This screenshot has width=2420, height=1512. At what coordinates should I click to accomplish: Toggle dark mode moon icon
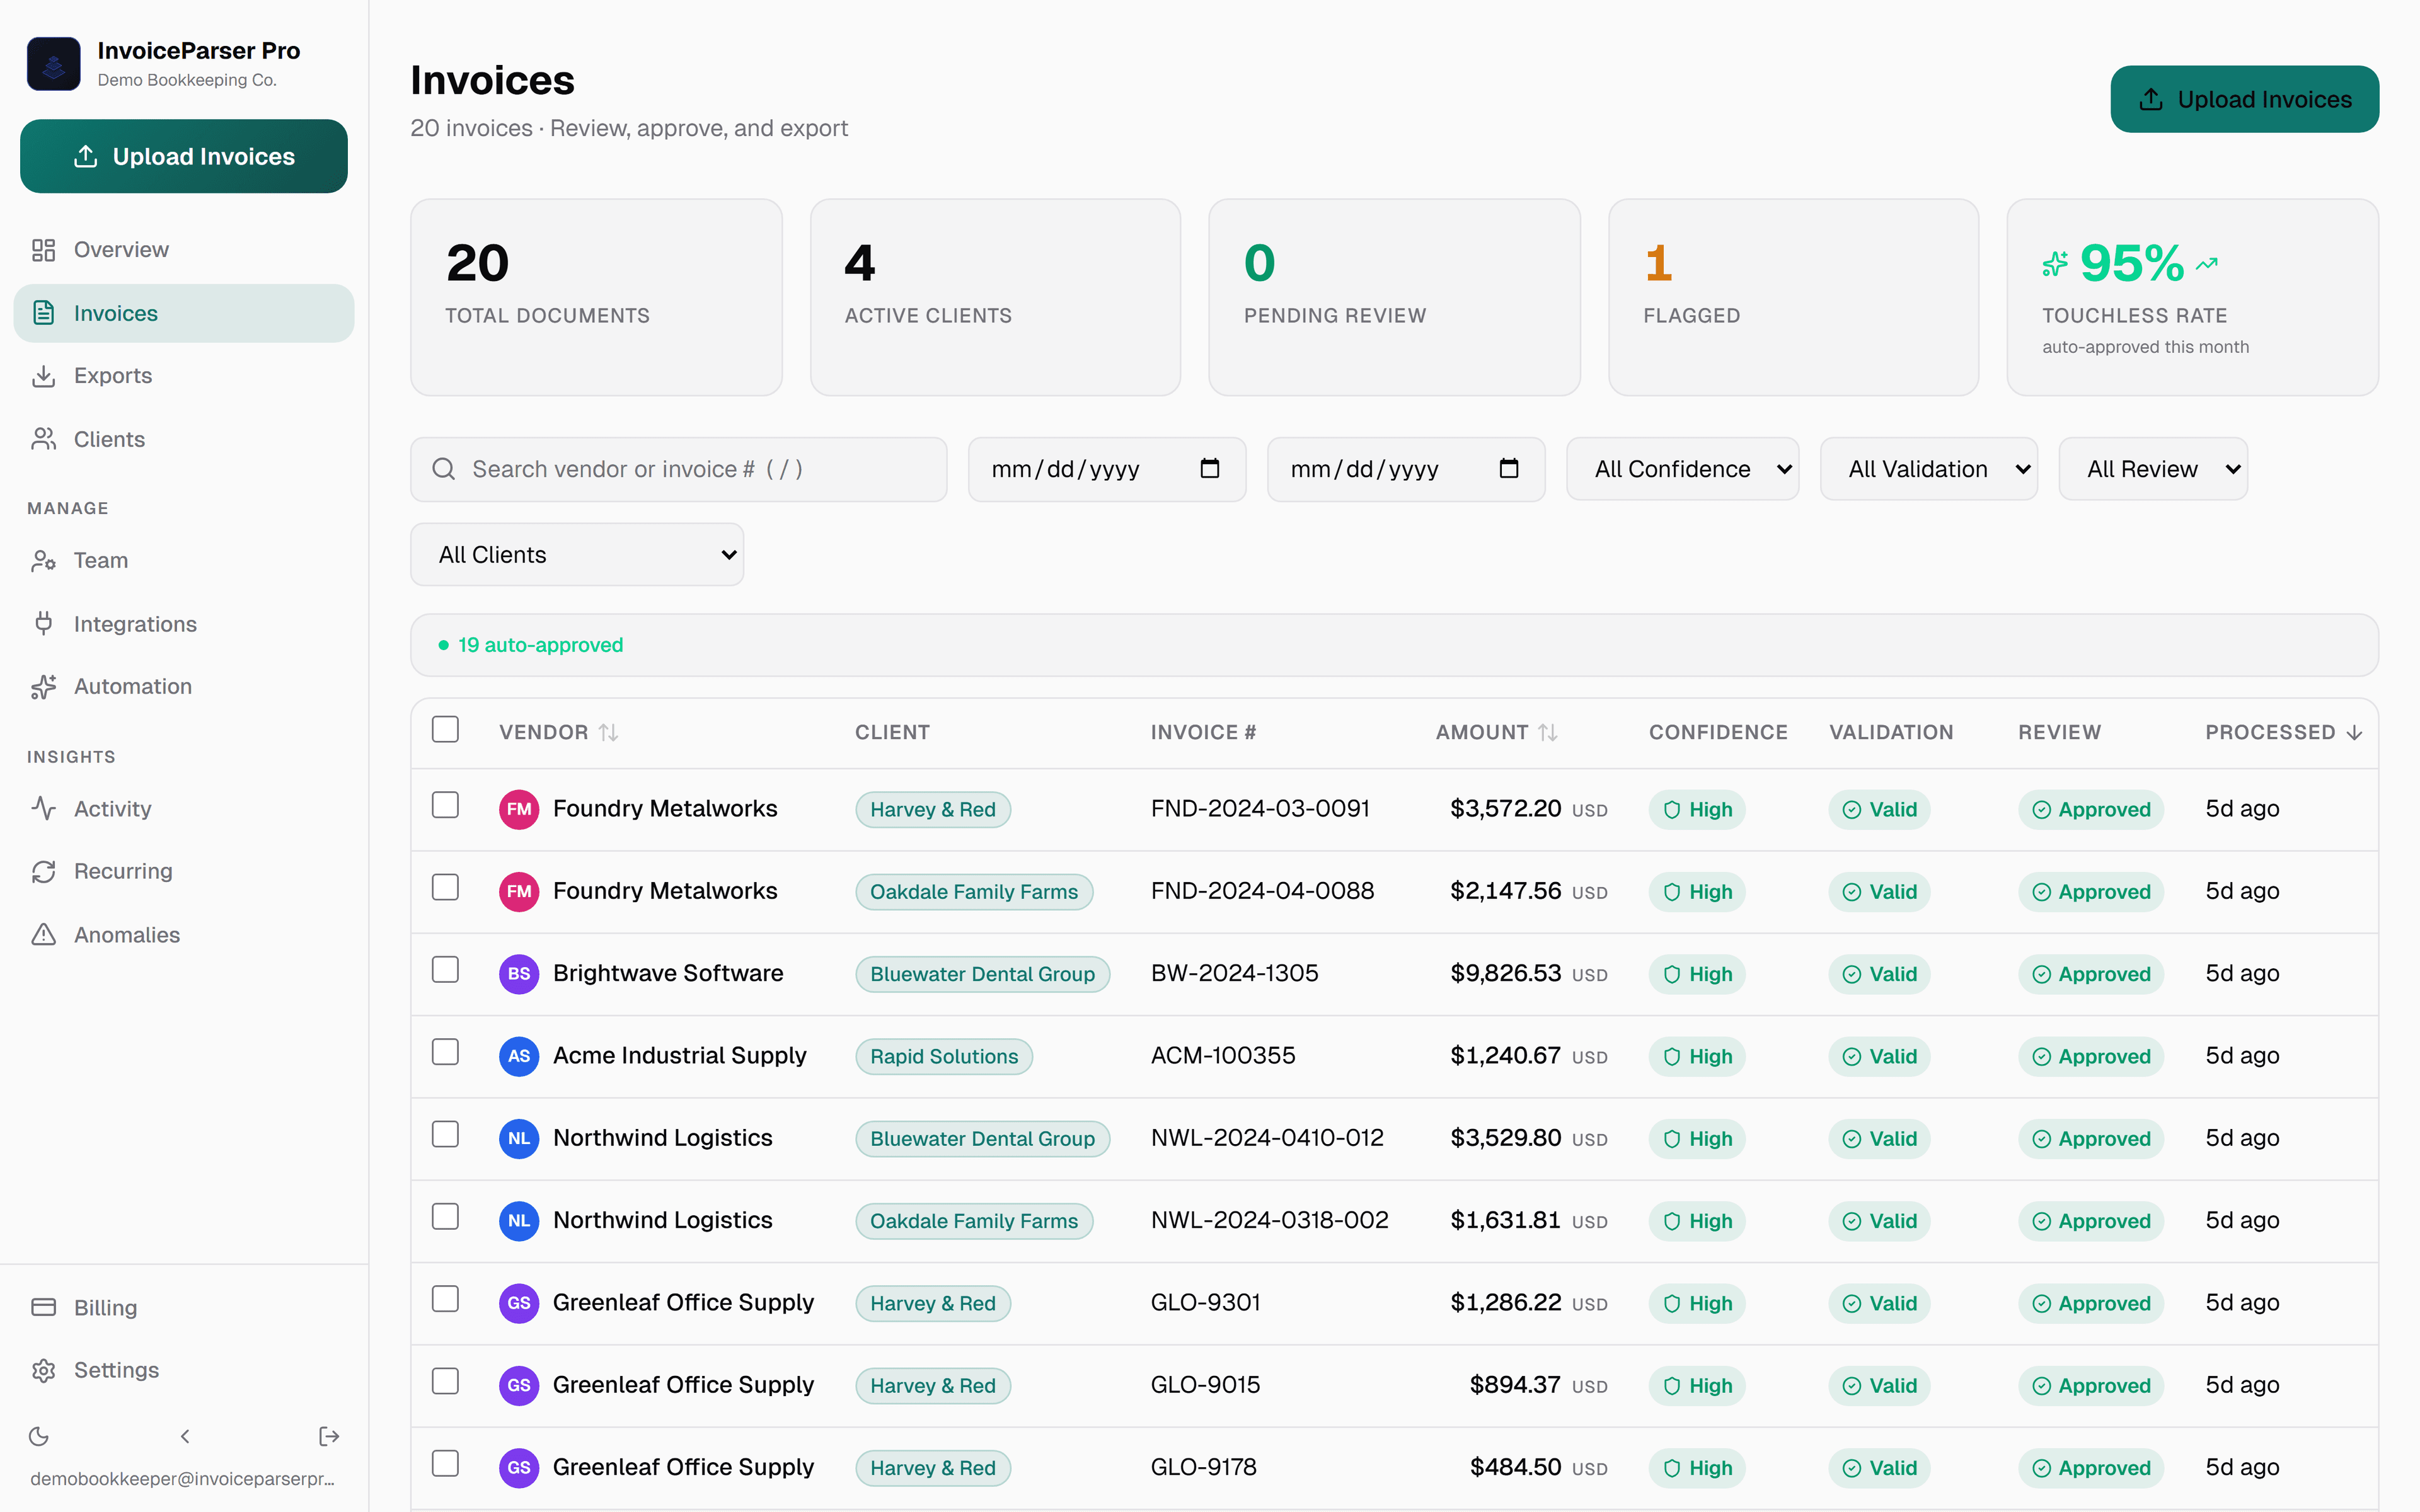pos(39,1436)
